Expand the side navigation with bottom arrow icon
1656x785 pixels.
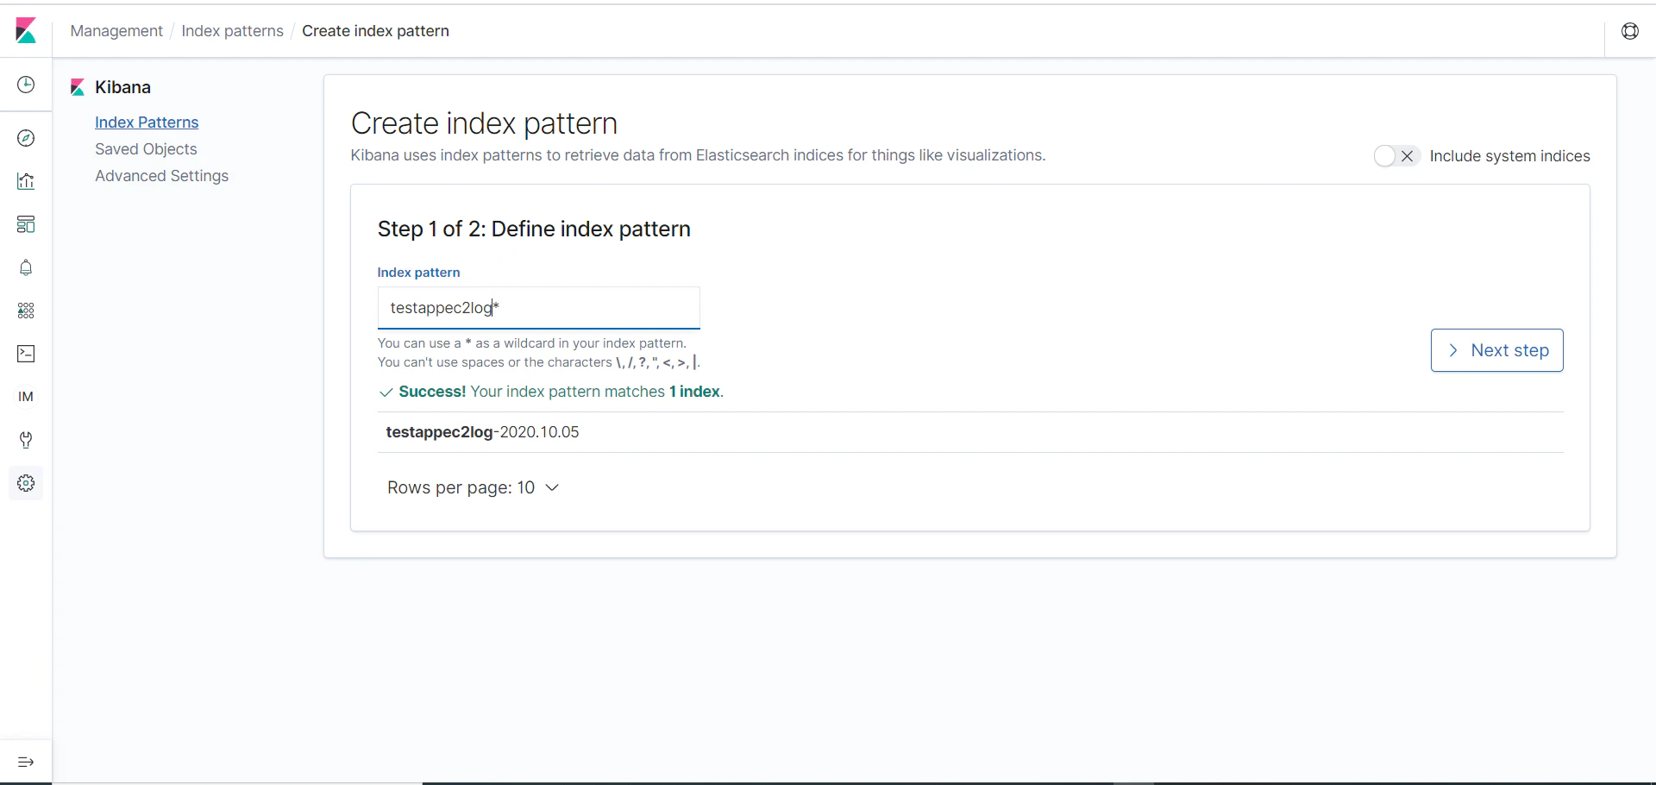26,762
